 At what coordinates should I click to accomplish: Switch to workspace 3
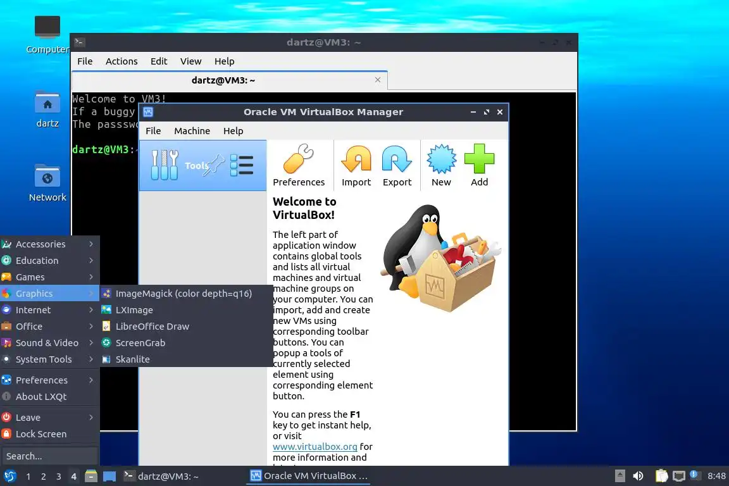click(59, 477)
